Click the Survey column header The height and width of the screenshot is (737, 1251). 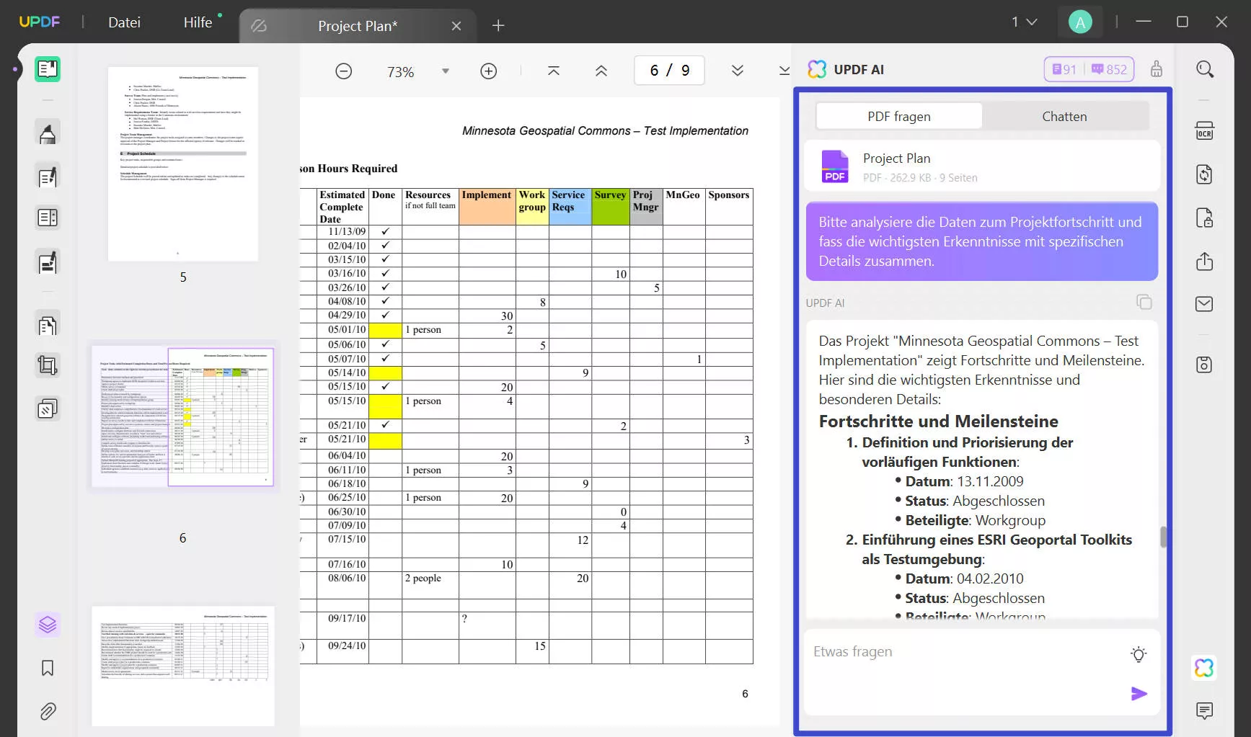[x=611, y=207]
